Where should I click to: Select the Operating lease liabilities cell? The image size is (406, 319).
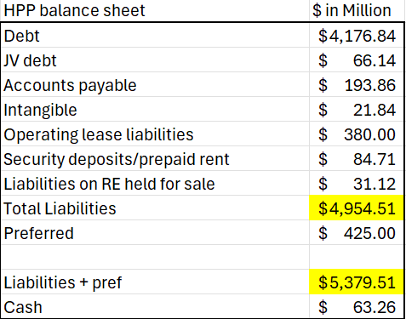155,134
